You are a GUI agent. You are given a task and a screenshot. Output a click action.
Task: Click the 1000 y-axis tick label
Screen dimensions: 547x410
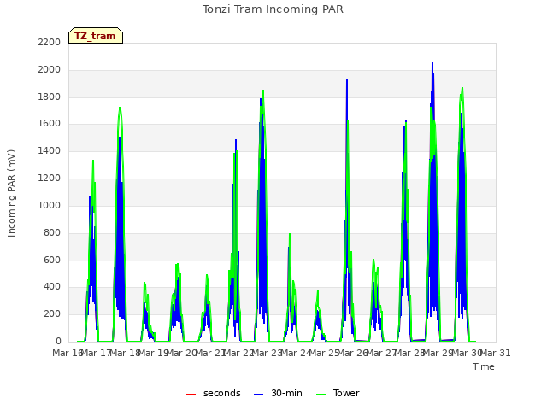(x=50, y=205)
